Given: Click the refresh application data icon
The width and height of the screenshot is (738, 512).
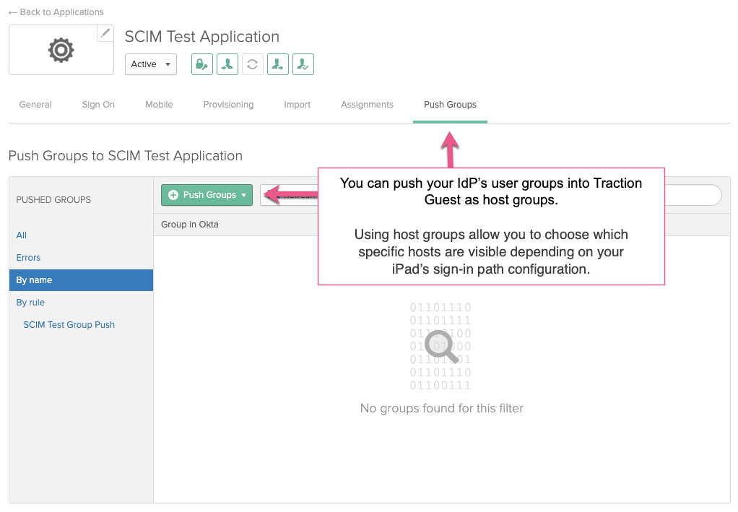Looking at the screenshot, I should coord(252,64).
